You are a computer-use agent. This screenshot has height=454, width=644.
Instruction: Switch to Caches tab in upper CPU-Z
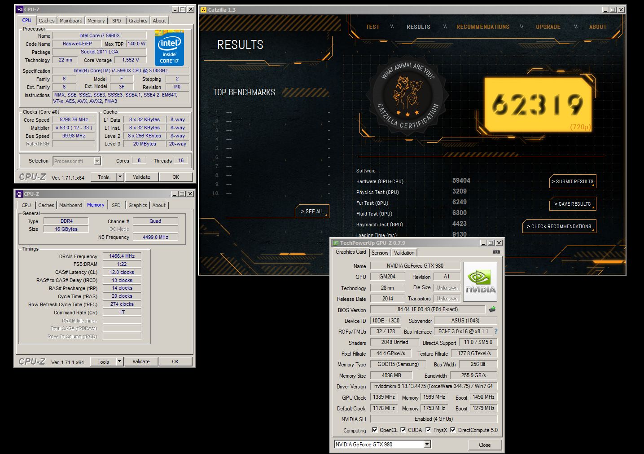(46, 21)
